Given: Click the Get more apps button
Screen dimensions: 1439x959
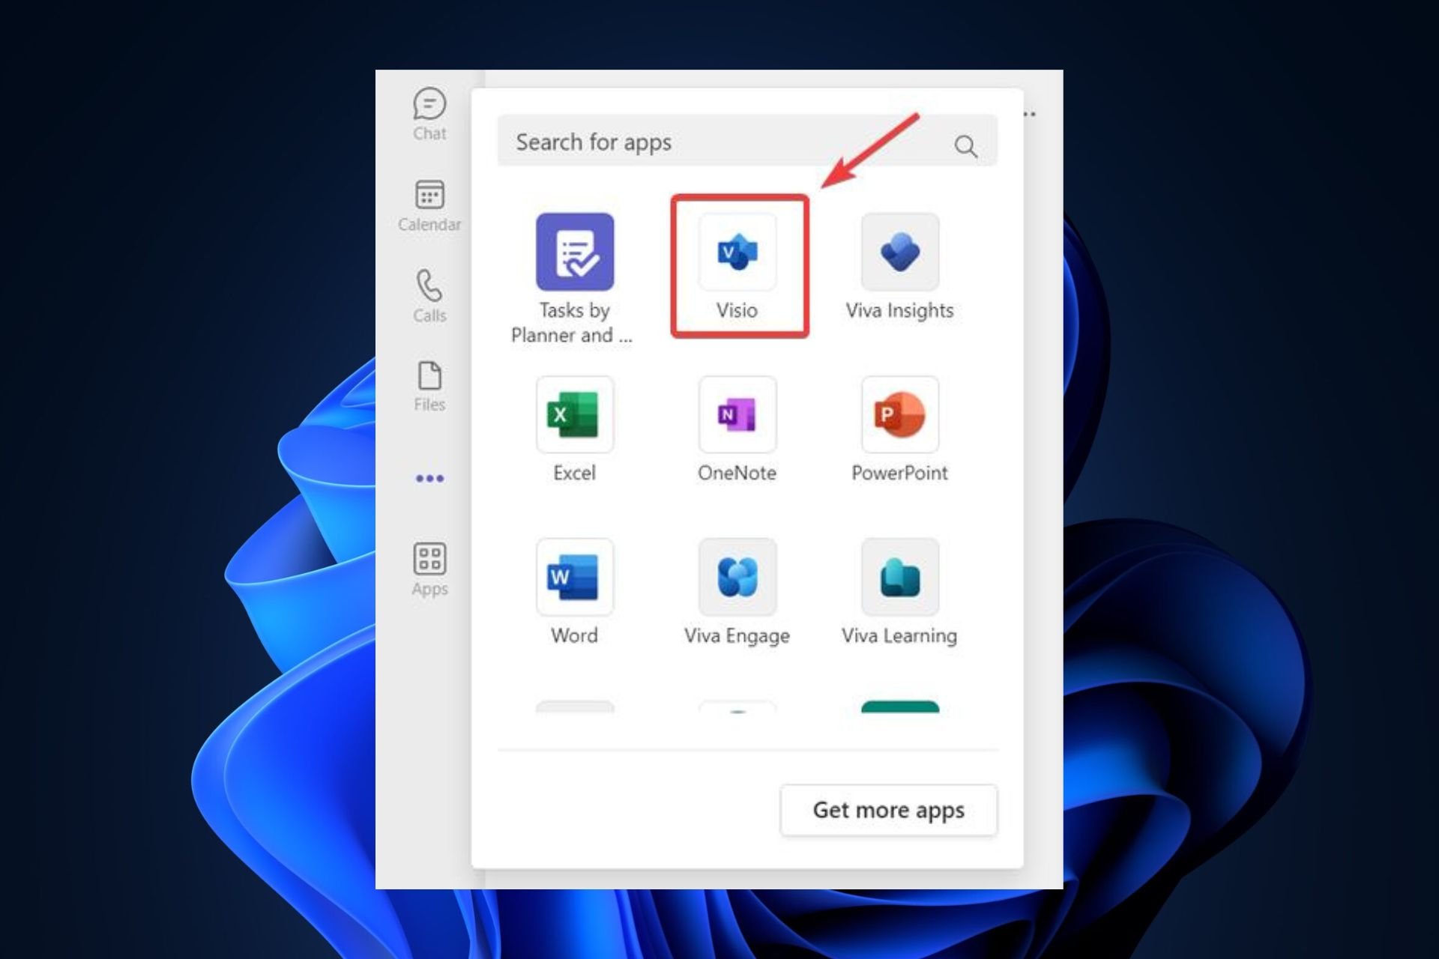Looking at the screenshot, I should [889, 810].
